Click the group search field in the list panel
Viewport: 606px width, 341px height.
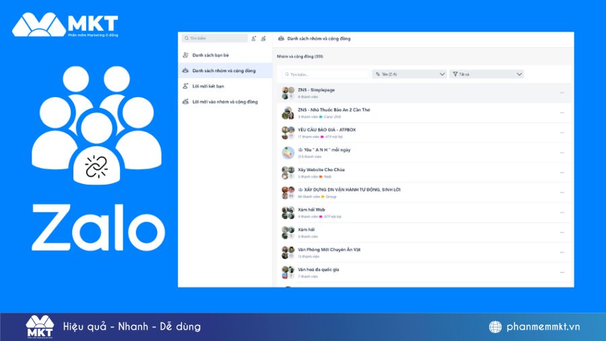[x=325, y=74]
